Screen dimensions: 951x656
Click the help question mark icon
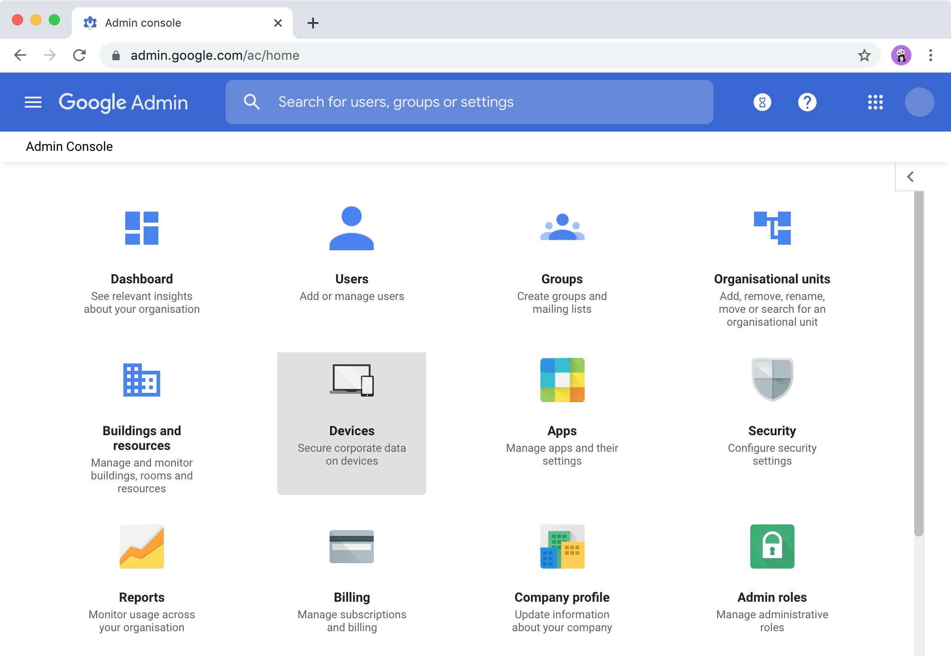click(808, 102)
